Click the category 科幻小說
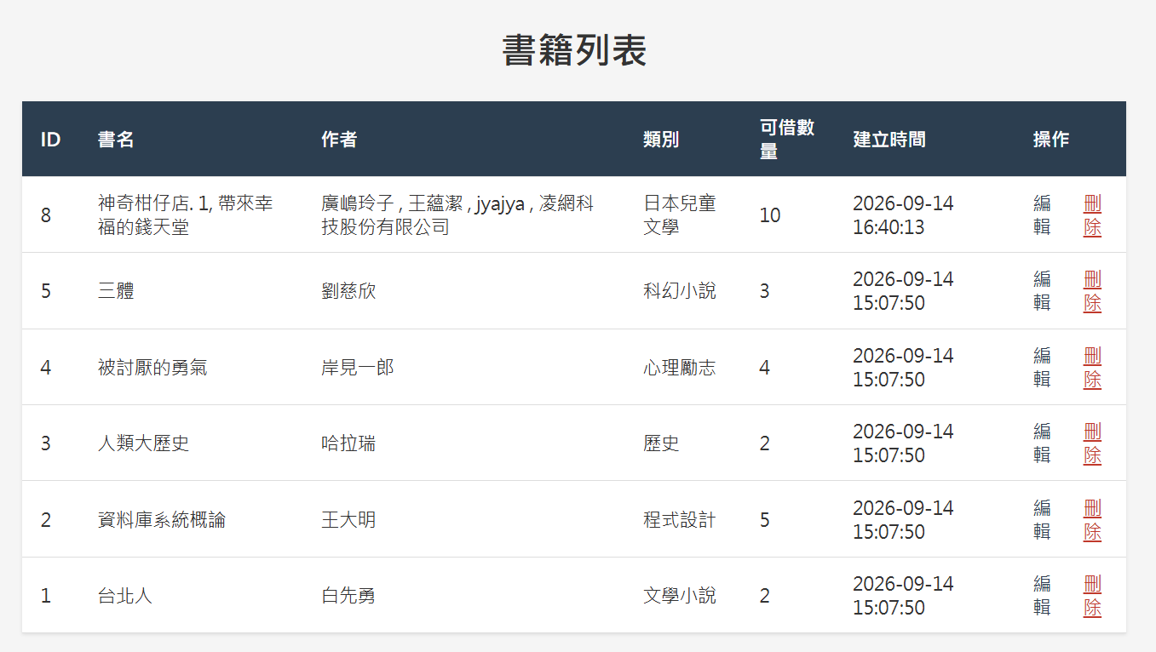The image size is (1156, 652). click(680, 291)
